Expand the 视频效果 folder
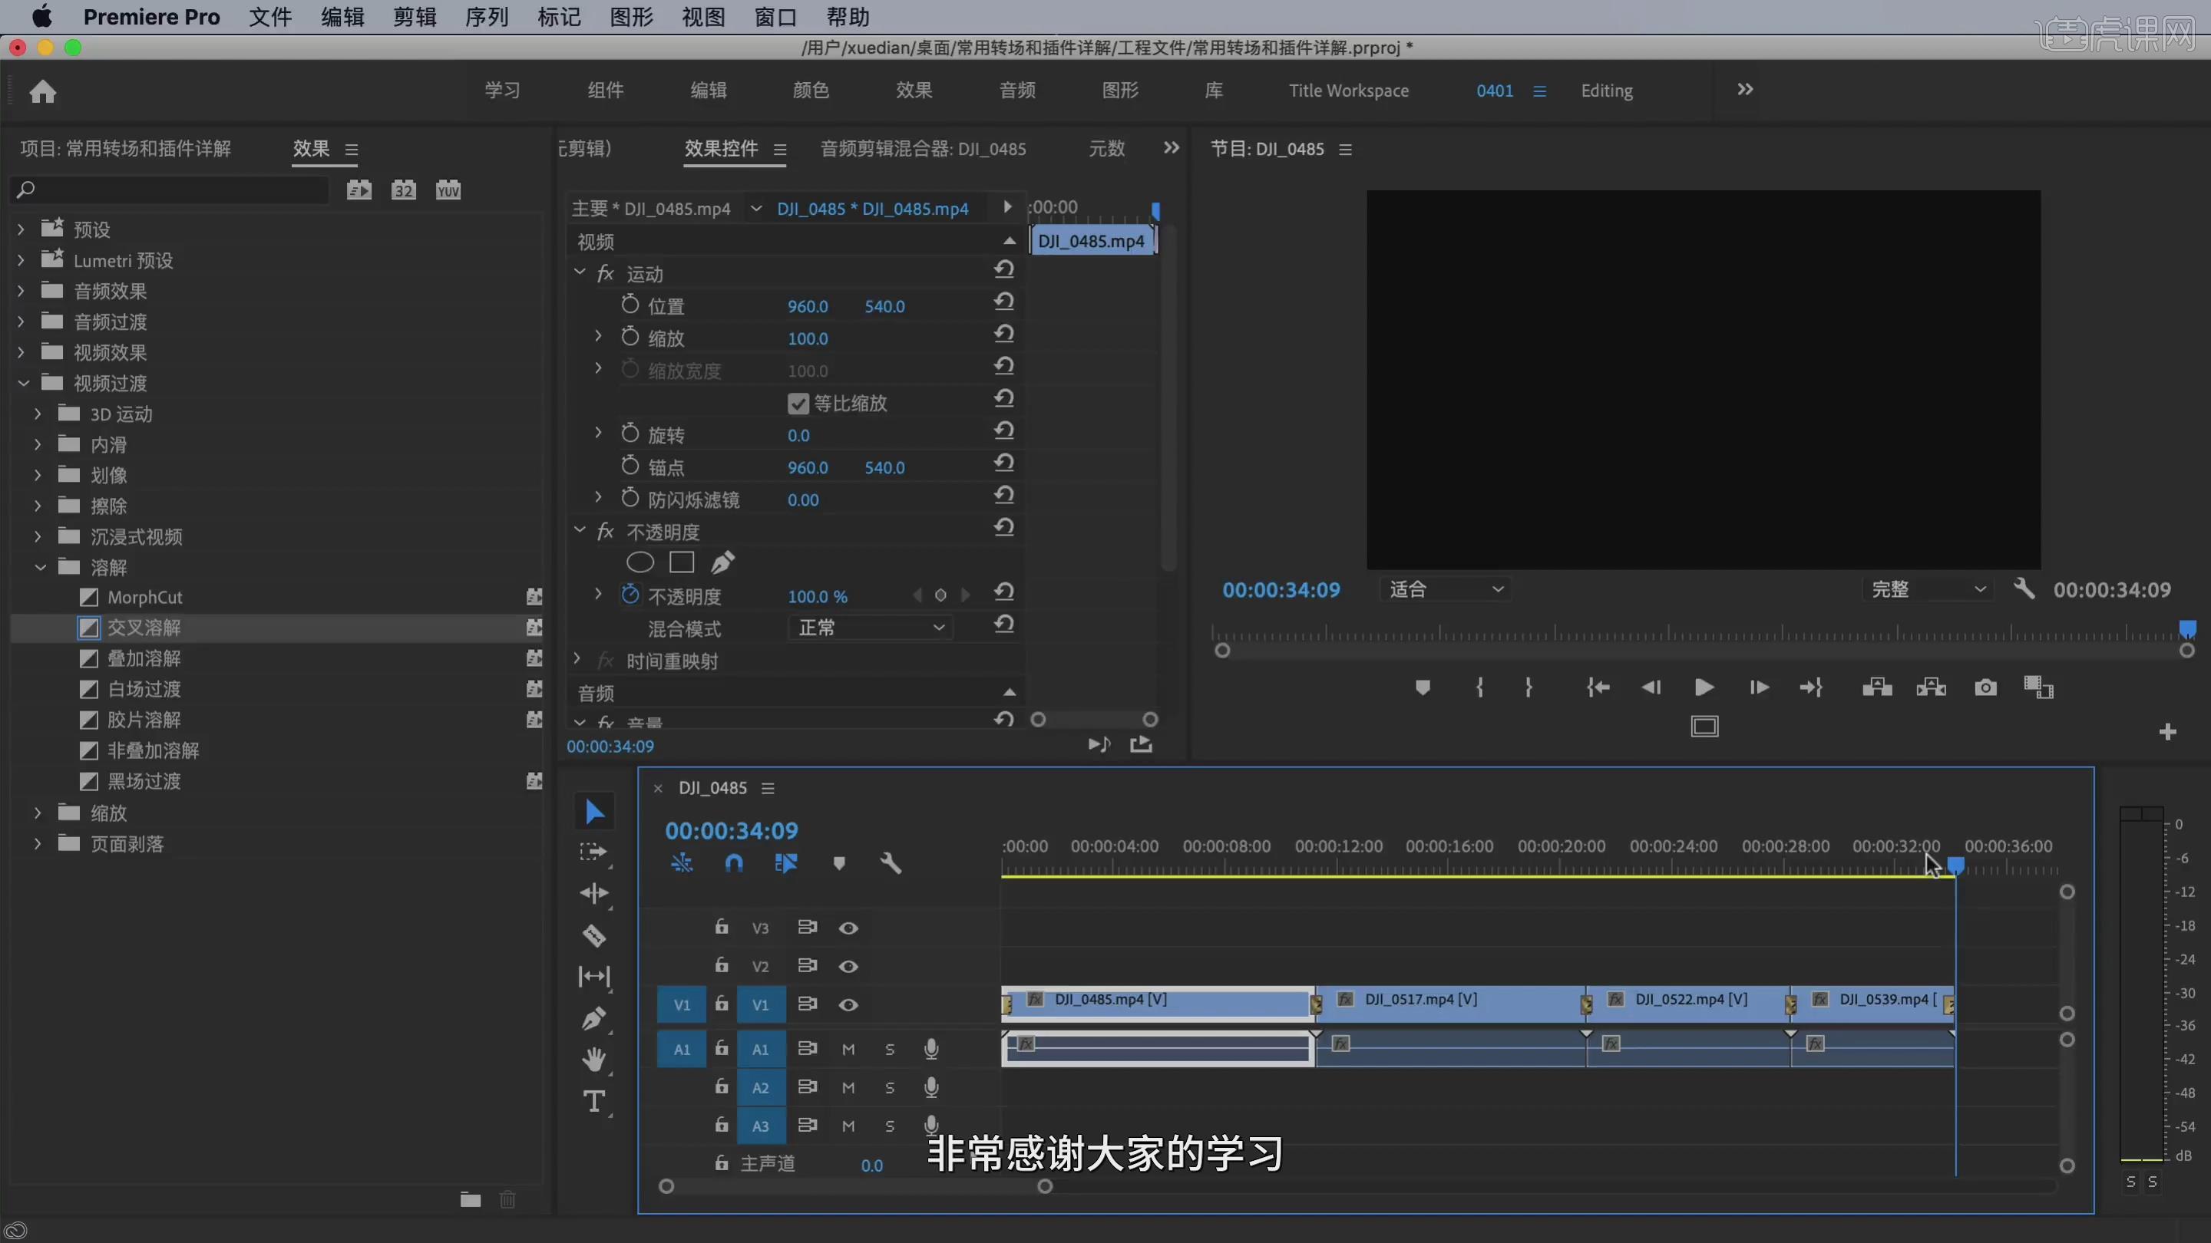Image resolution: width=2211 pixels, height=1243 pixels. (22, 353)
